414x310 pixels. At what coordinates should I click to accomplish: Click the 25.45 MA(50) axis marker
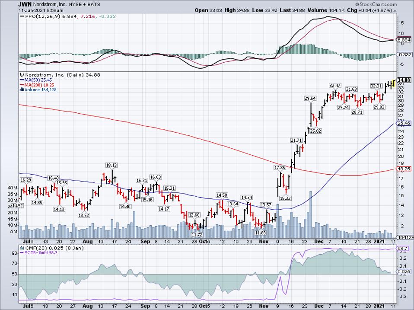click(x=404, y=123)
